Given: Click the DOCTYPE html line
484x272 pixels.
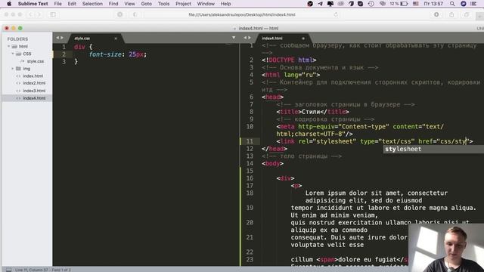Looking at the screenshot, I should click(x=289, y=60).
